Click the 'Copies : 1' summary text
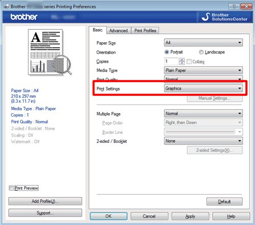The height and width of the screenshot is (225, 255). (x=20, y=115)
